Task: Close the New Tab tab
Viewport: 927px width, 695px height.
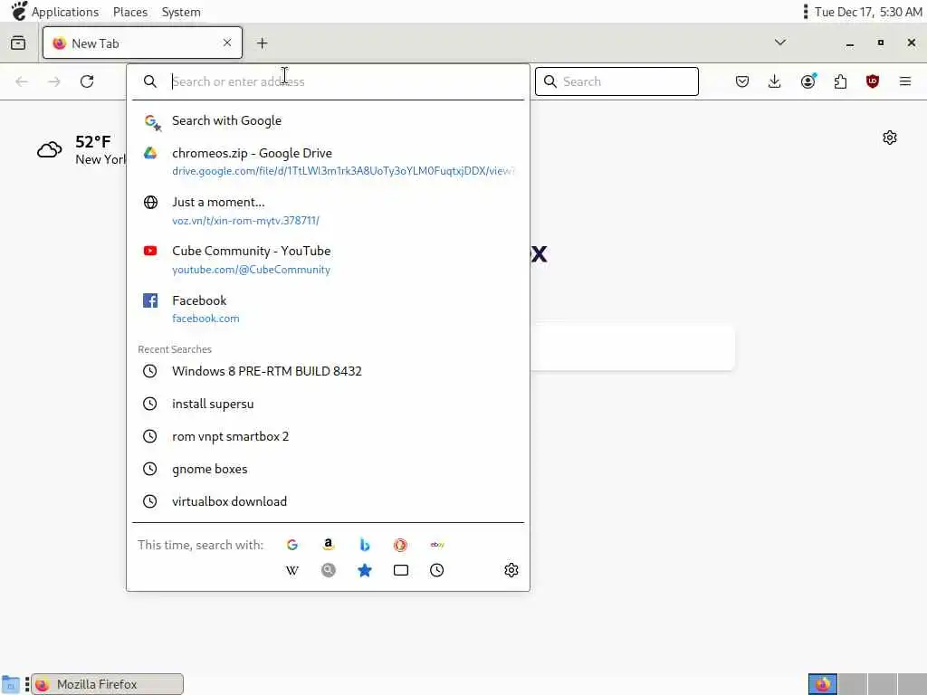Action: tap(227, 43)
